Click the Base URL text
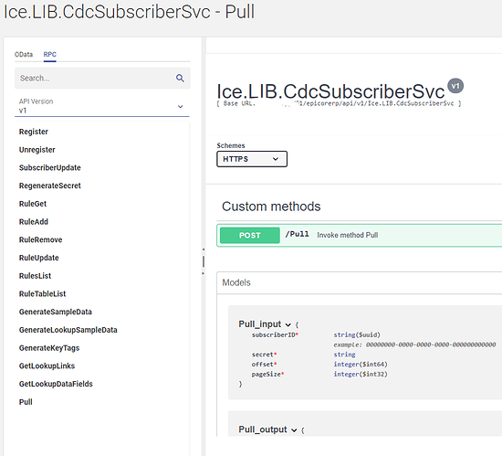Viewport: 502px width, 456px height. [x=339, y=103]
